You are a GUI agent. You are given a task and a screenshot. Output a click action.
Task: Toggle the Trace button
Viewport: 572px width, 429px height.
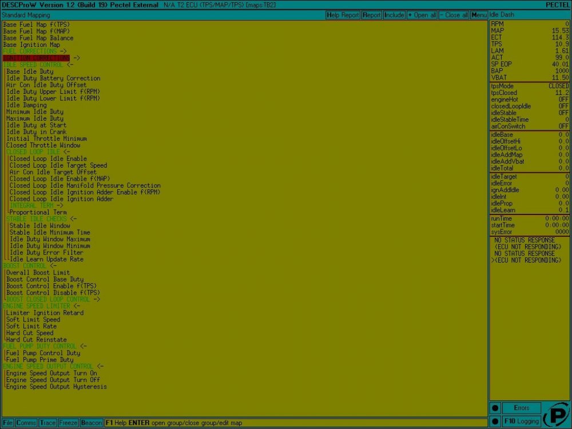coord(48,423)
